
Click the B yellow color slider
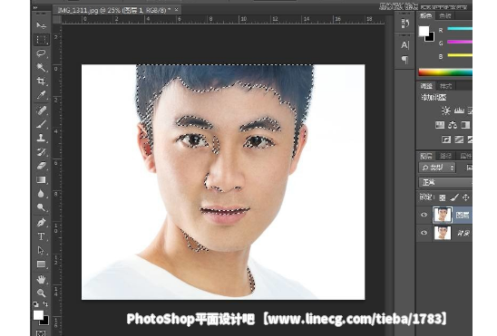click(x=460, y=55)
